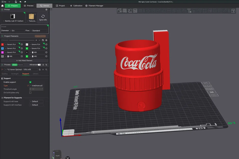This screenshot has height=159, width=239.
Task: Select the Others settings tab
Action: coord(35,74)
